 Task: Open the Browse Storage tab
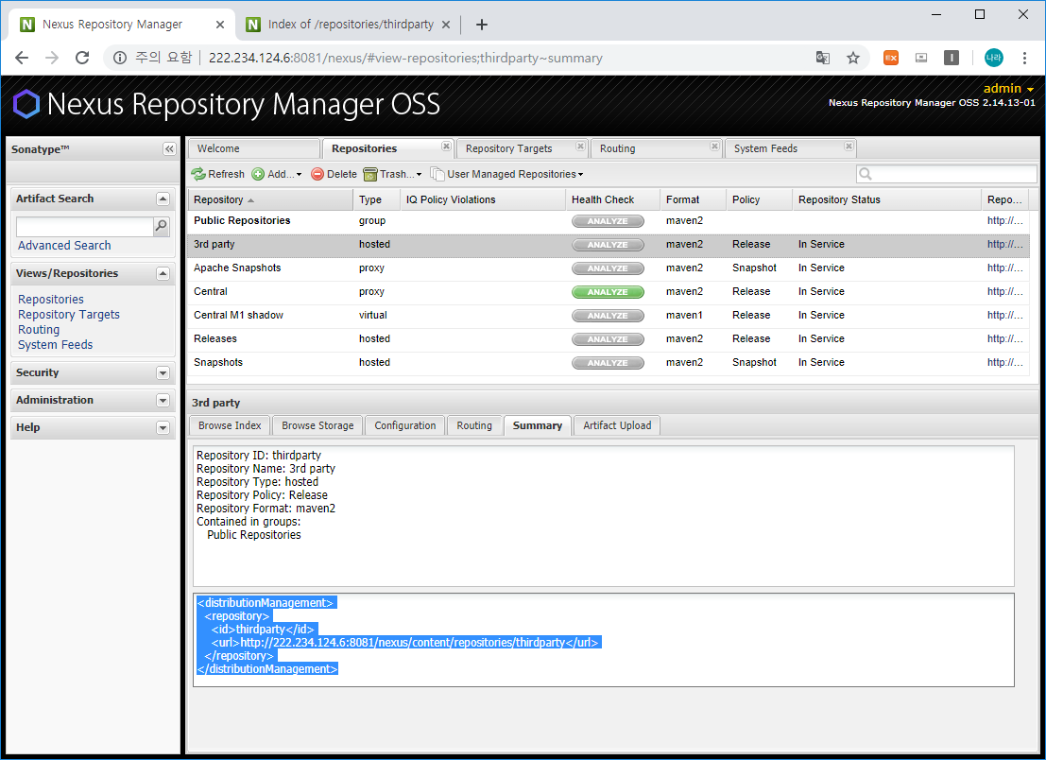317,425
